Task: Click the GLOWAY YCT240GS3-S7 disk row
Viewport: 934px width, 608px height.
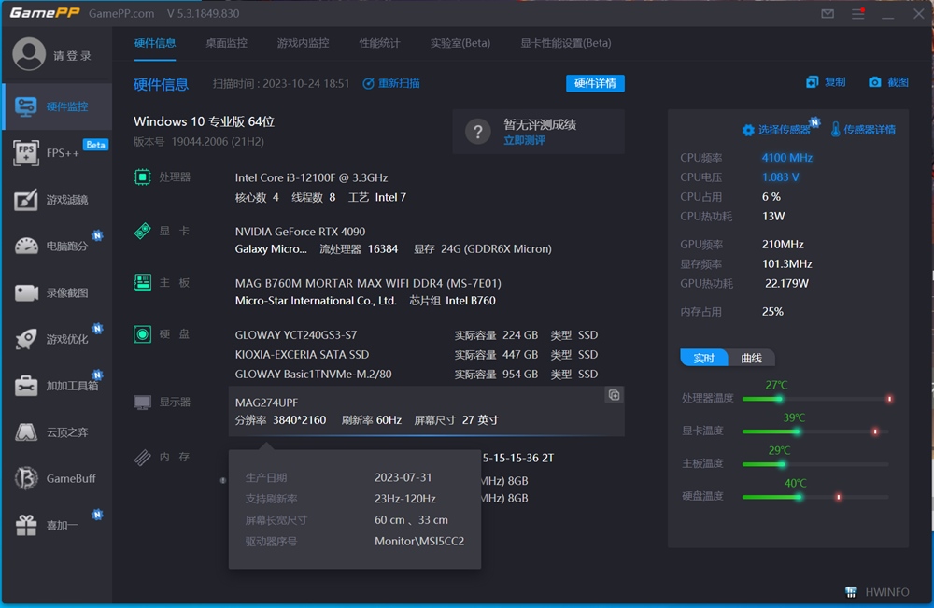Action: (417, 334)
